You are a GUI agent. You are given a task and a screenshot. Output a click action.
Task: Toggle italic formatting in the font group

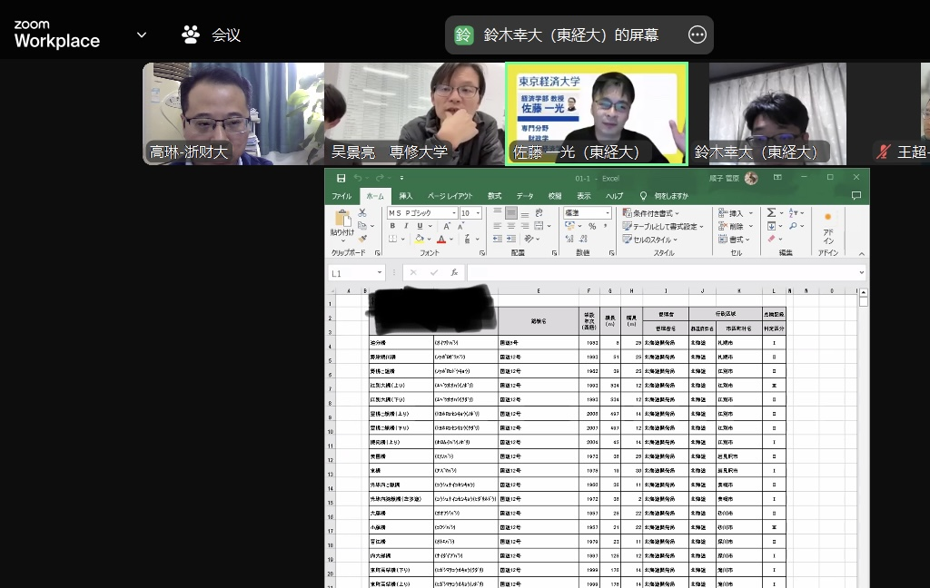point(406,226)
